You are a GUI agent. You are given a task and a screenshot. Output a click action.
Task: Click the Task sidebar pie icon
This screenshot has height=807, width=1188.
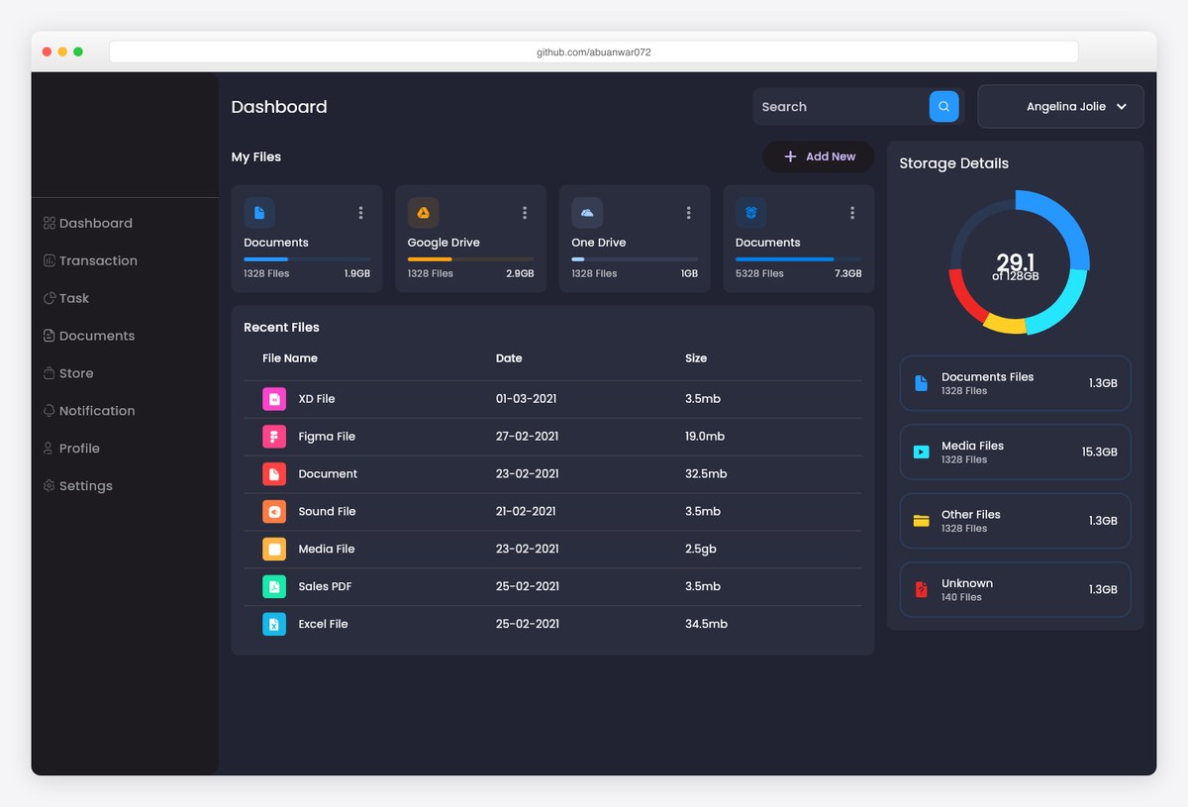tap(49, 299)
